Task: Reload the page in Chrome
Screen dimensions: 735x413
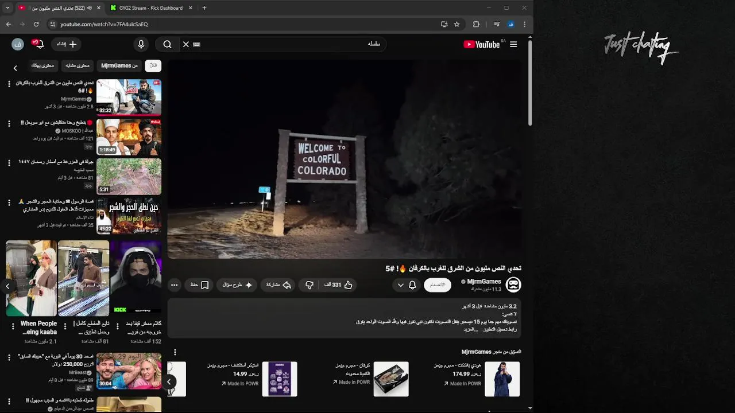Action: pos(36,24)
